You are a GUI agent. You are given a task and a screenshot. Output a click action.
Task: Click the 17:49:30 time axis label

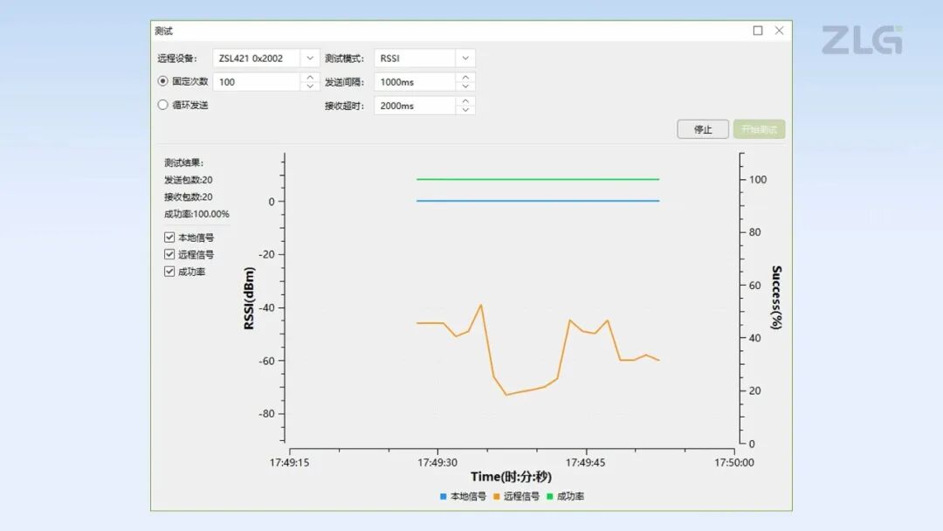[x=437, y=463]
